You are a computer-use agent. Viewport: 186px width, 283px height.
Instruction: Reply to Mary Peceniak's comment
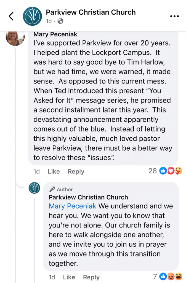(76, 171)
